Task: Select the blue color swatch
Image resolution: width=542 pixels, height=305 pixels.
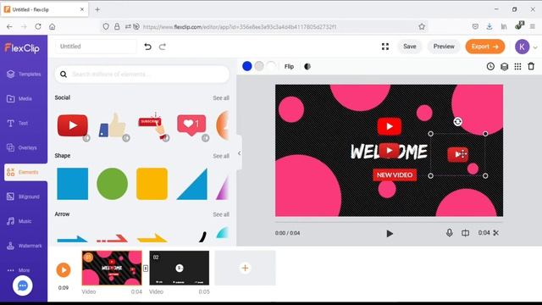Action: click(247, 66)
